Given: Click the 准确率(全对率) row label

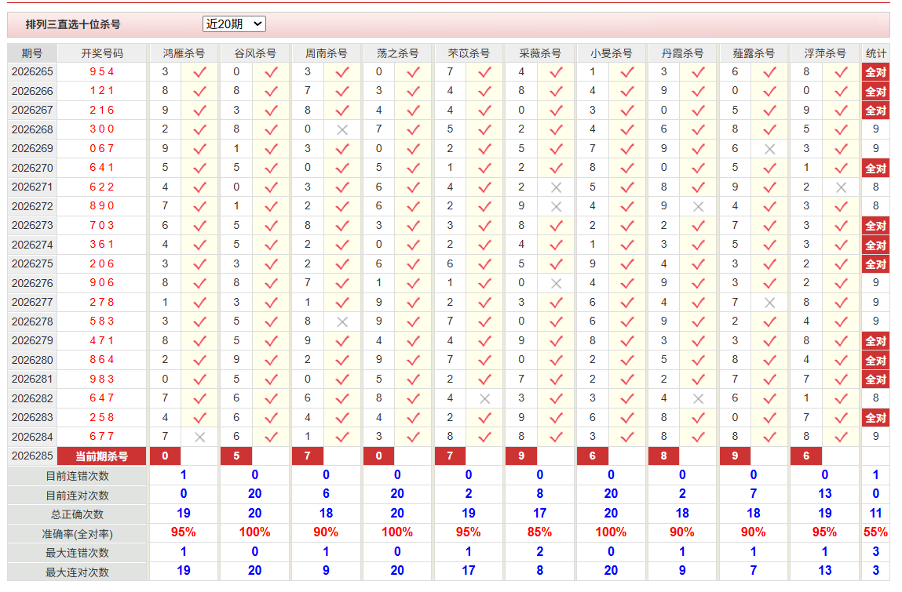Looking at the screenshot, I should [77, 534].
